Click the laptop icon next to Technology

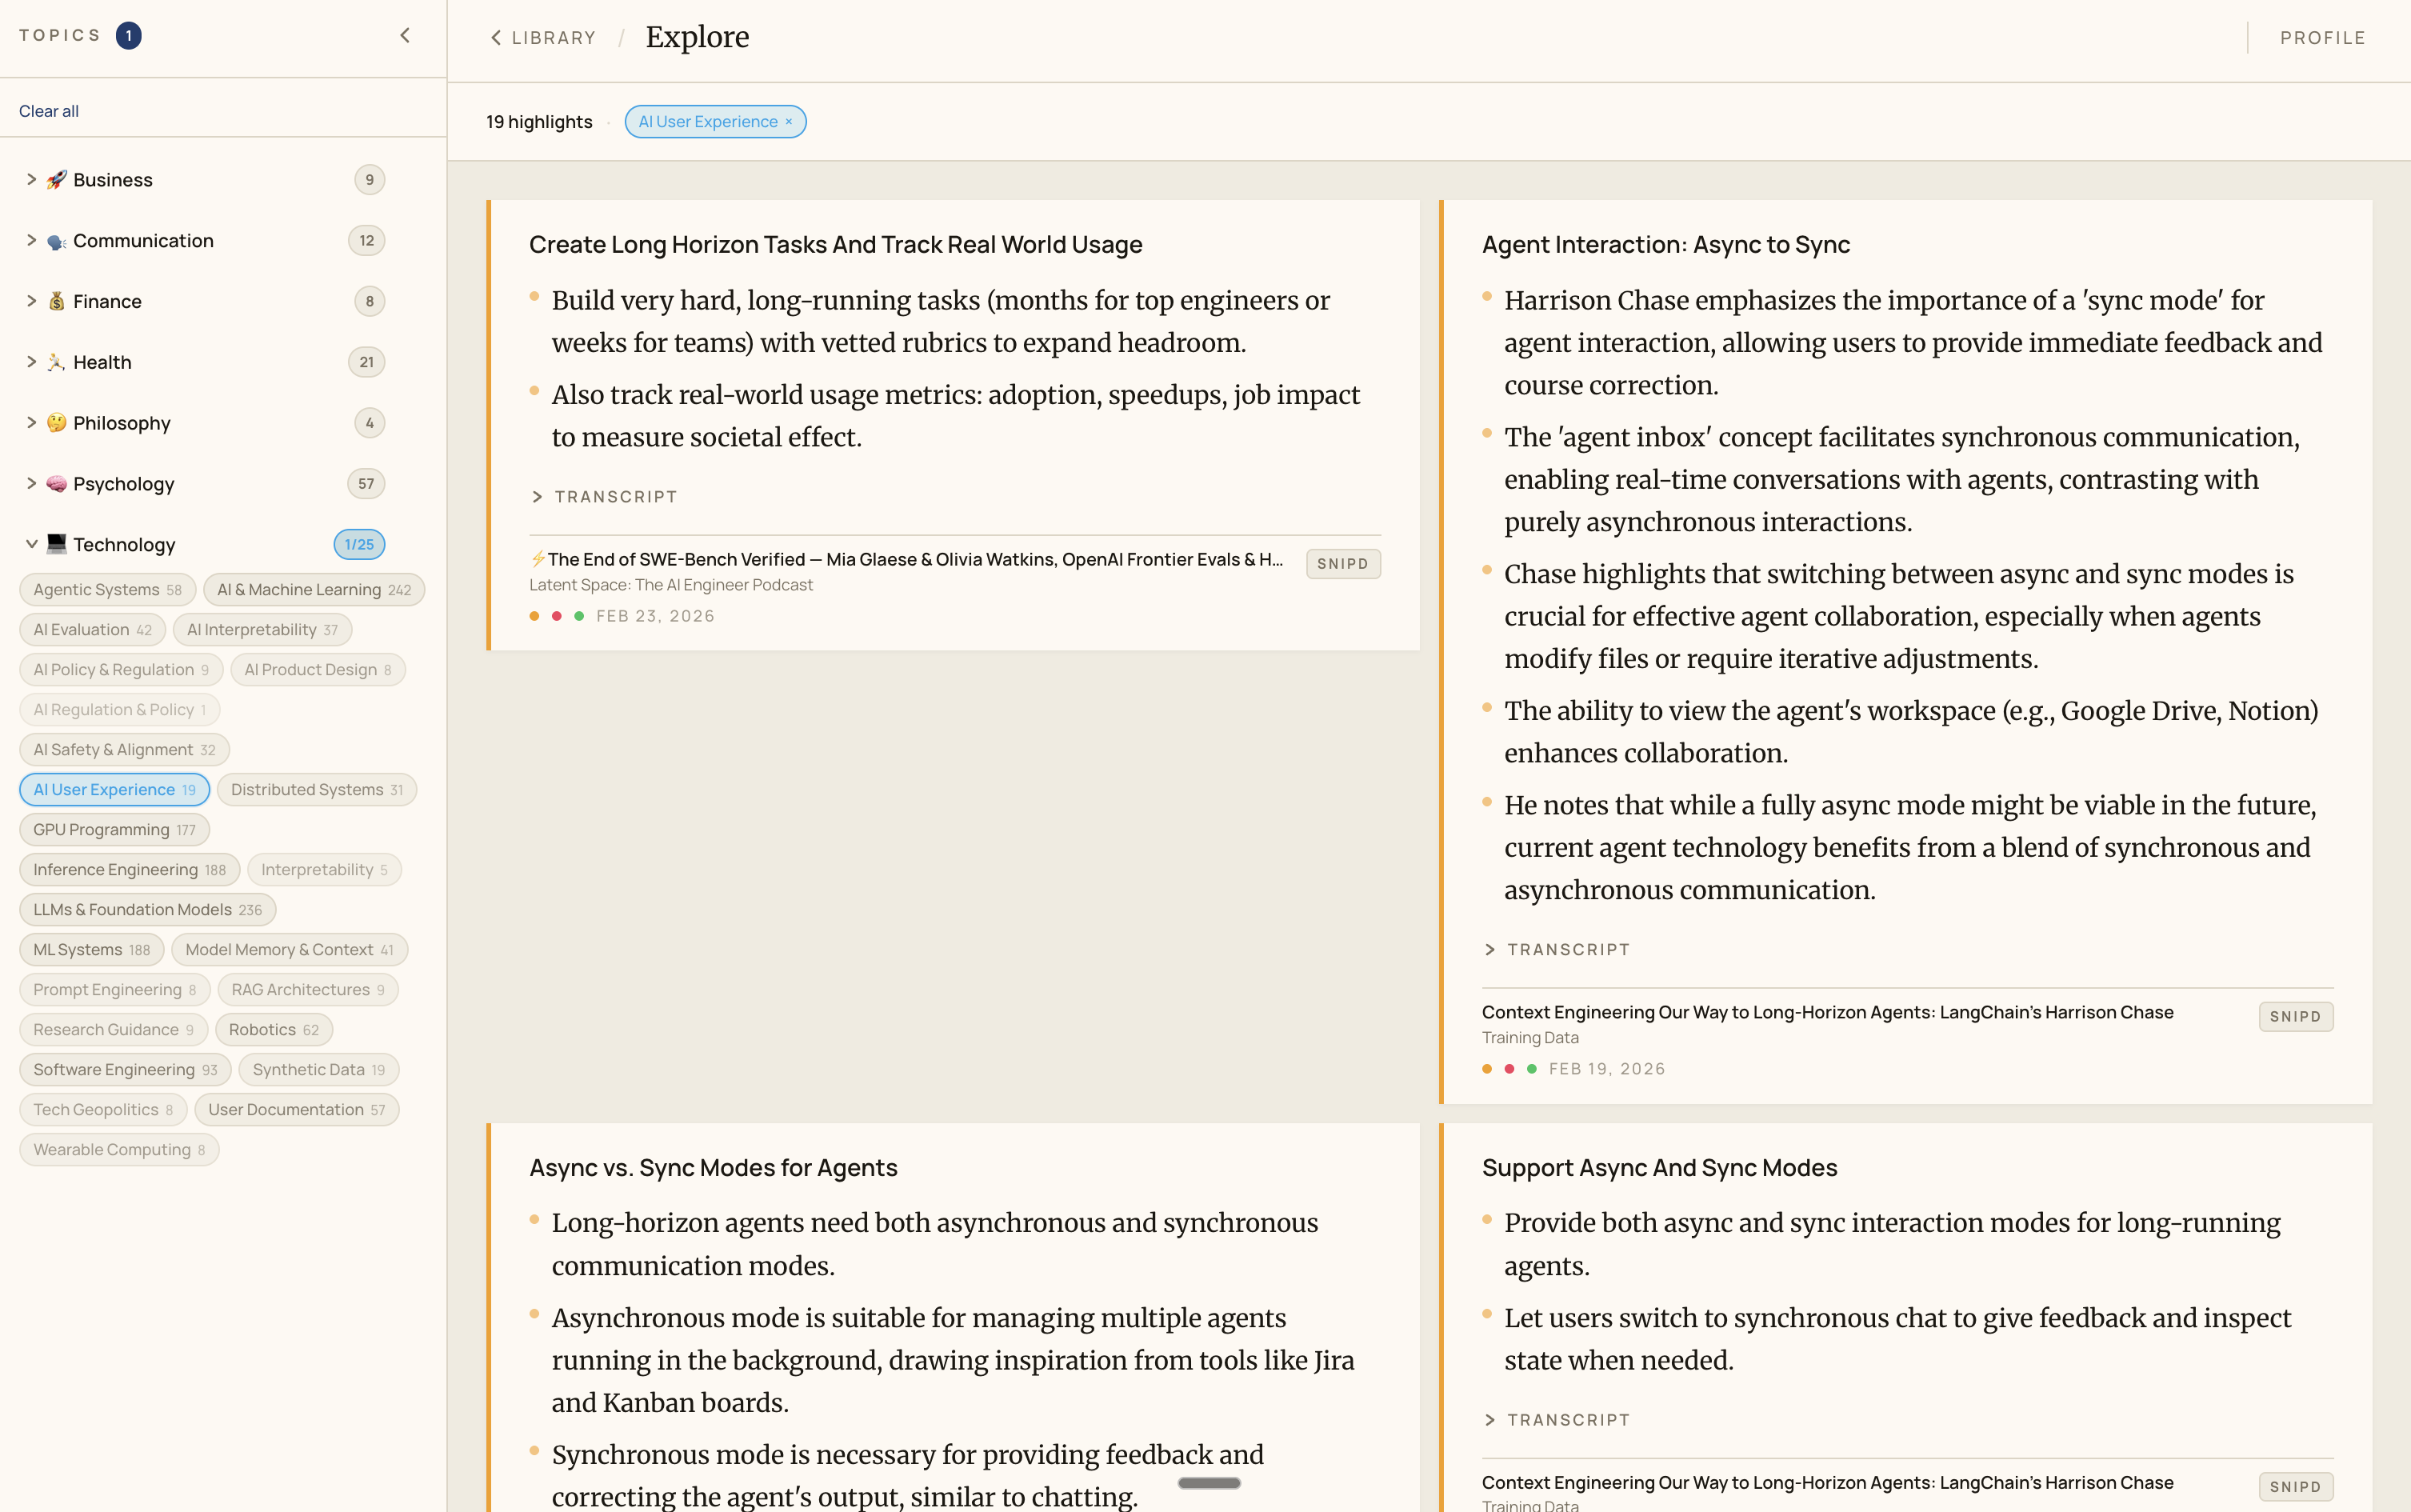coord(56,544)
